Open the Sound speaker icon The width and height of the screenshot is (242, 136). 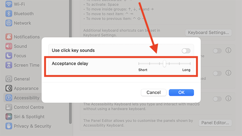point(9,46)
